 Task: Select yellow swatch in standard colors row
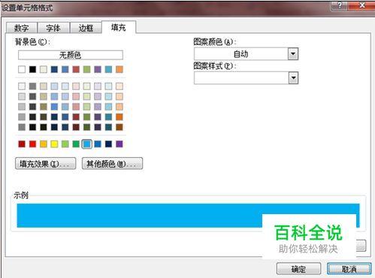[x=54, y=144]
